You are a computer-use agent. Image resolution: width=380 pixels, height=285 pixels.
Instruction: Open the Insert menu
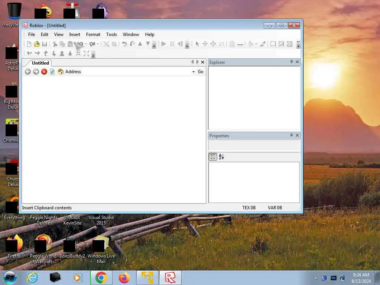tap(75, 35)
